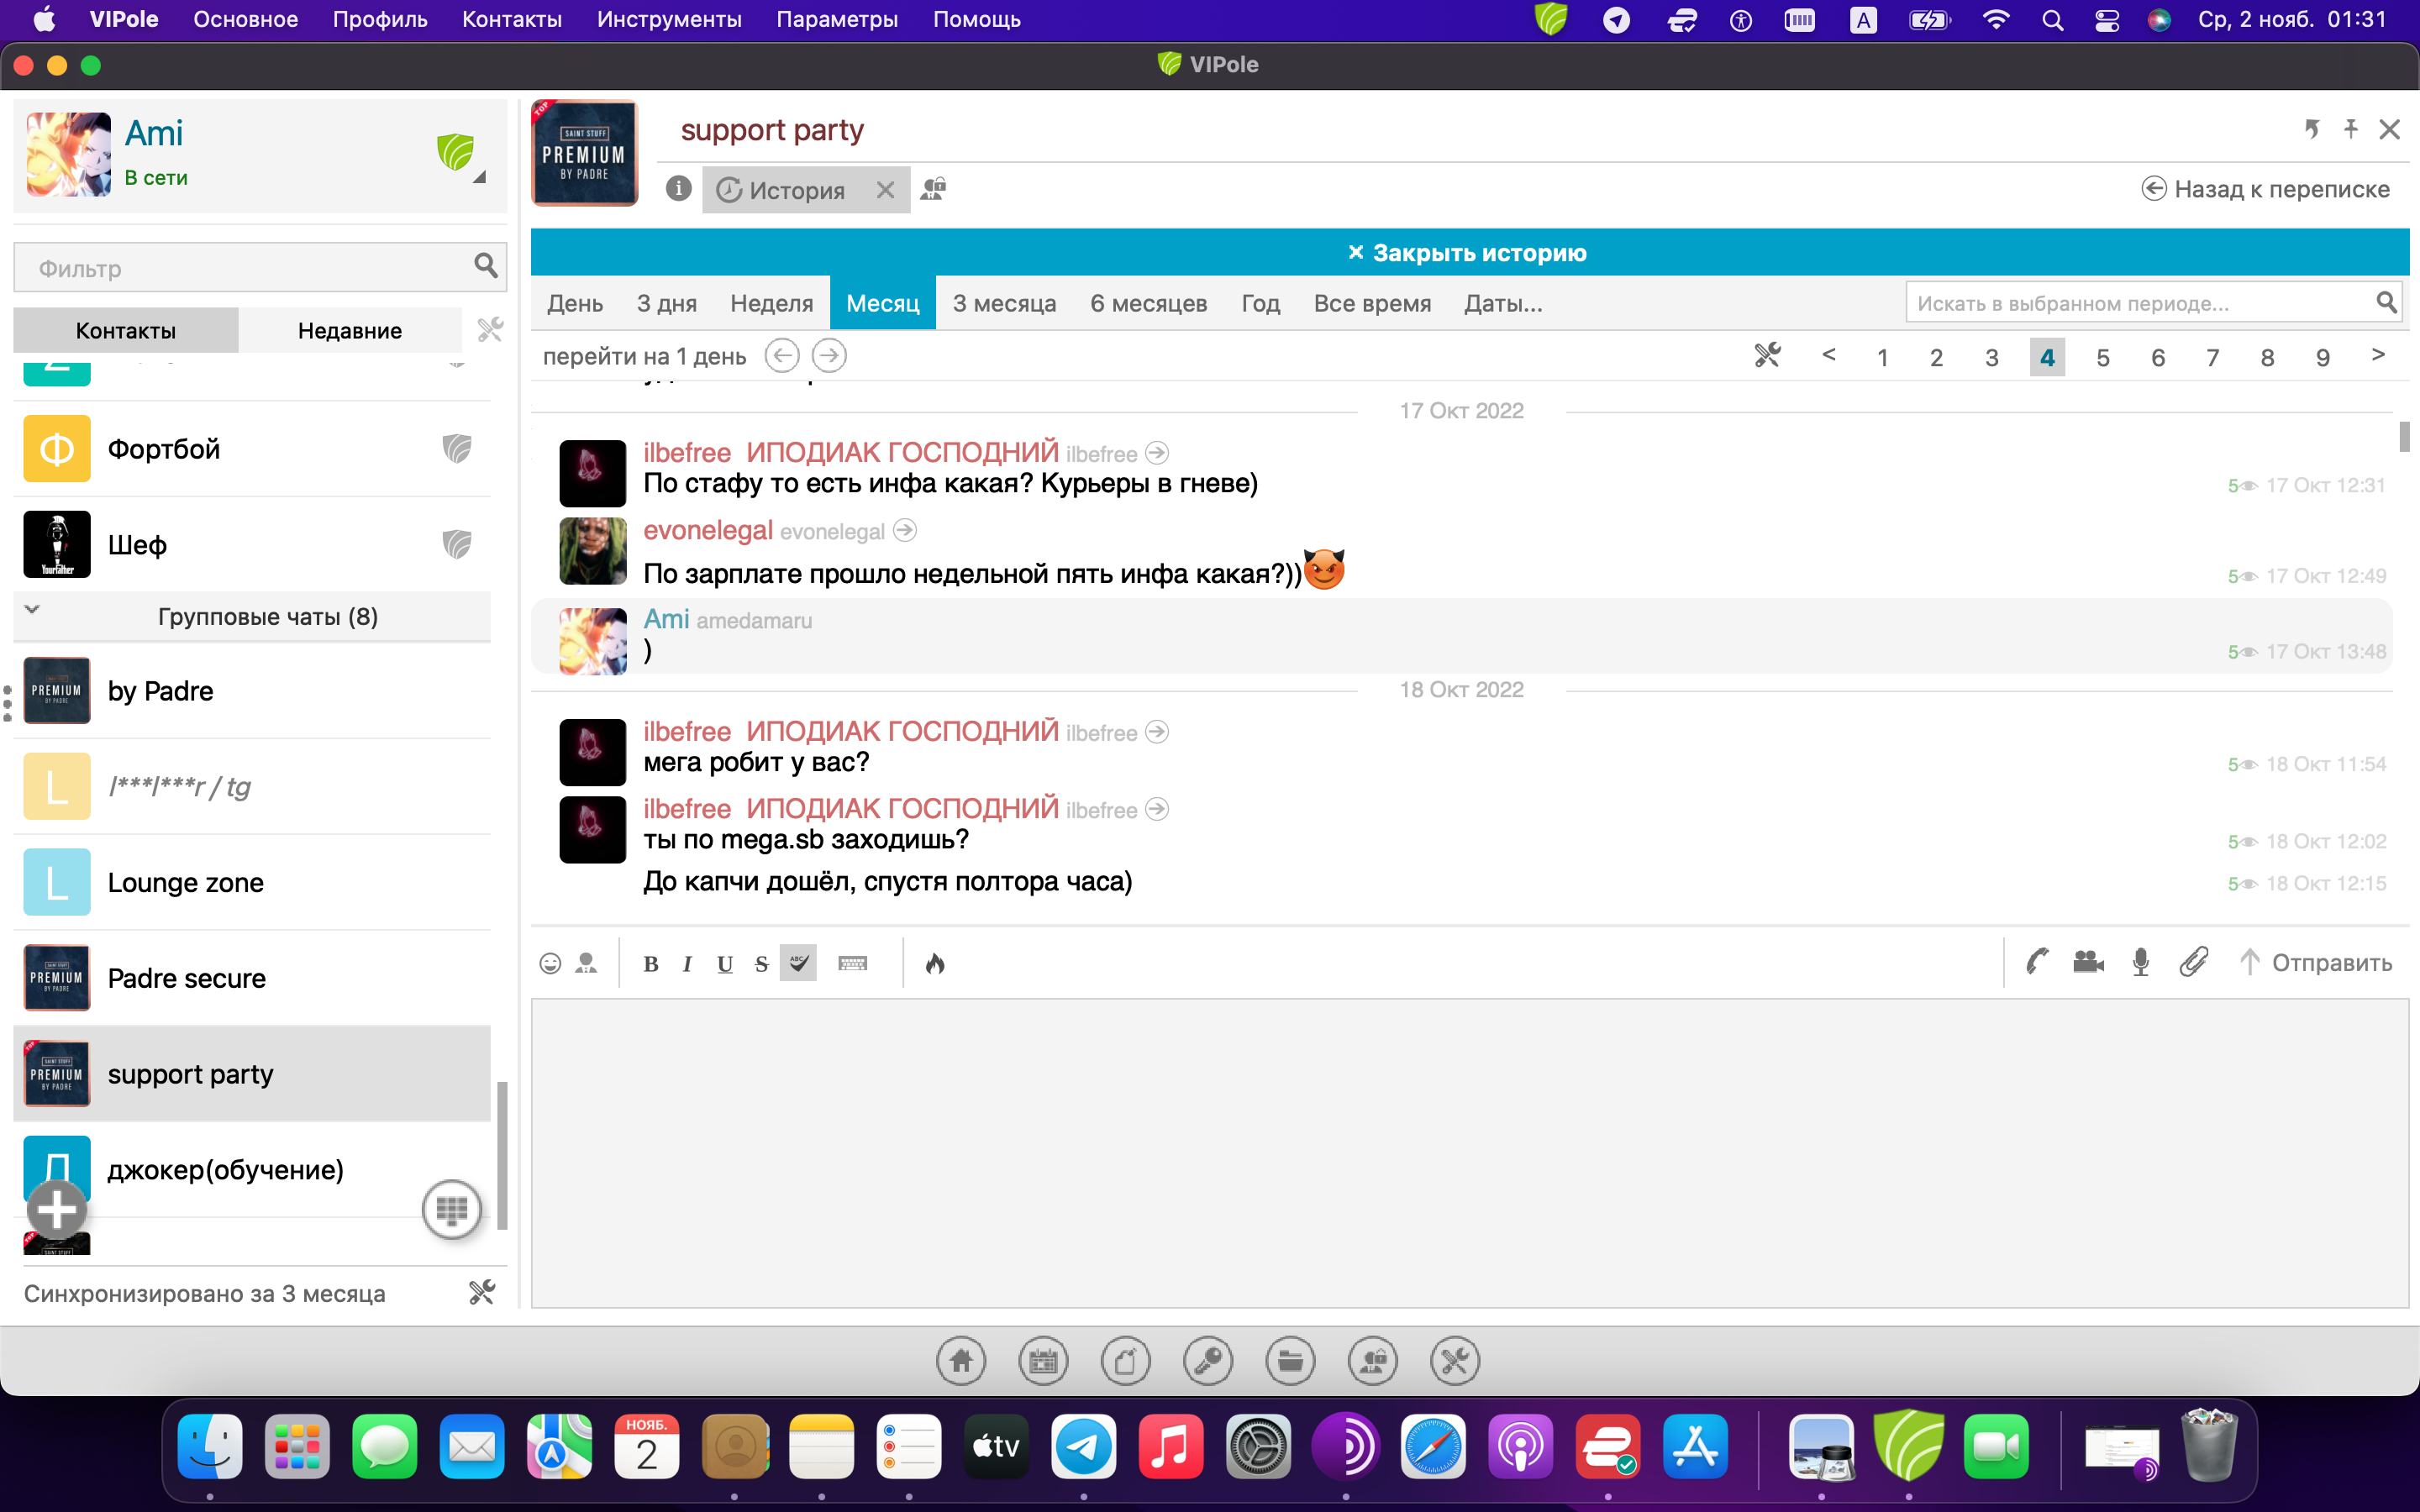The image size is (2420, 1512).
Task: Open contacts group icon in bottom toolbar
Action: click(1373, 1361)
